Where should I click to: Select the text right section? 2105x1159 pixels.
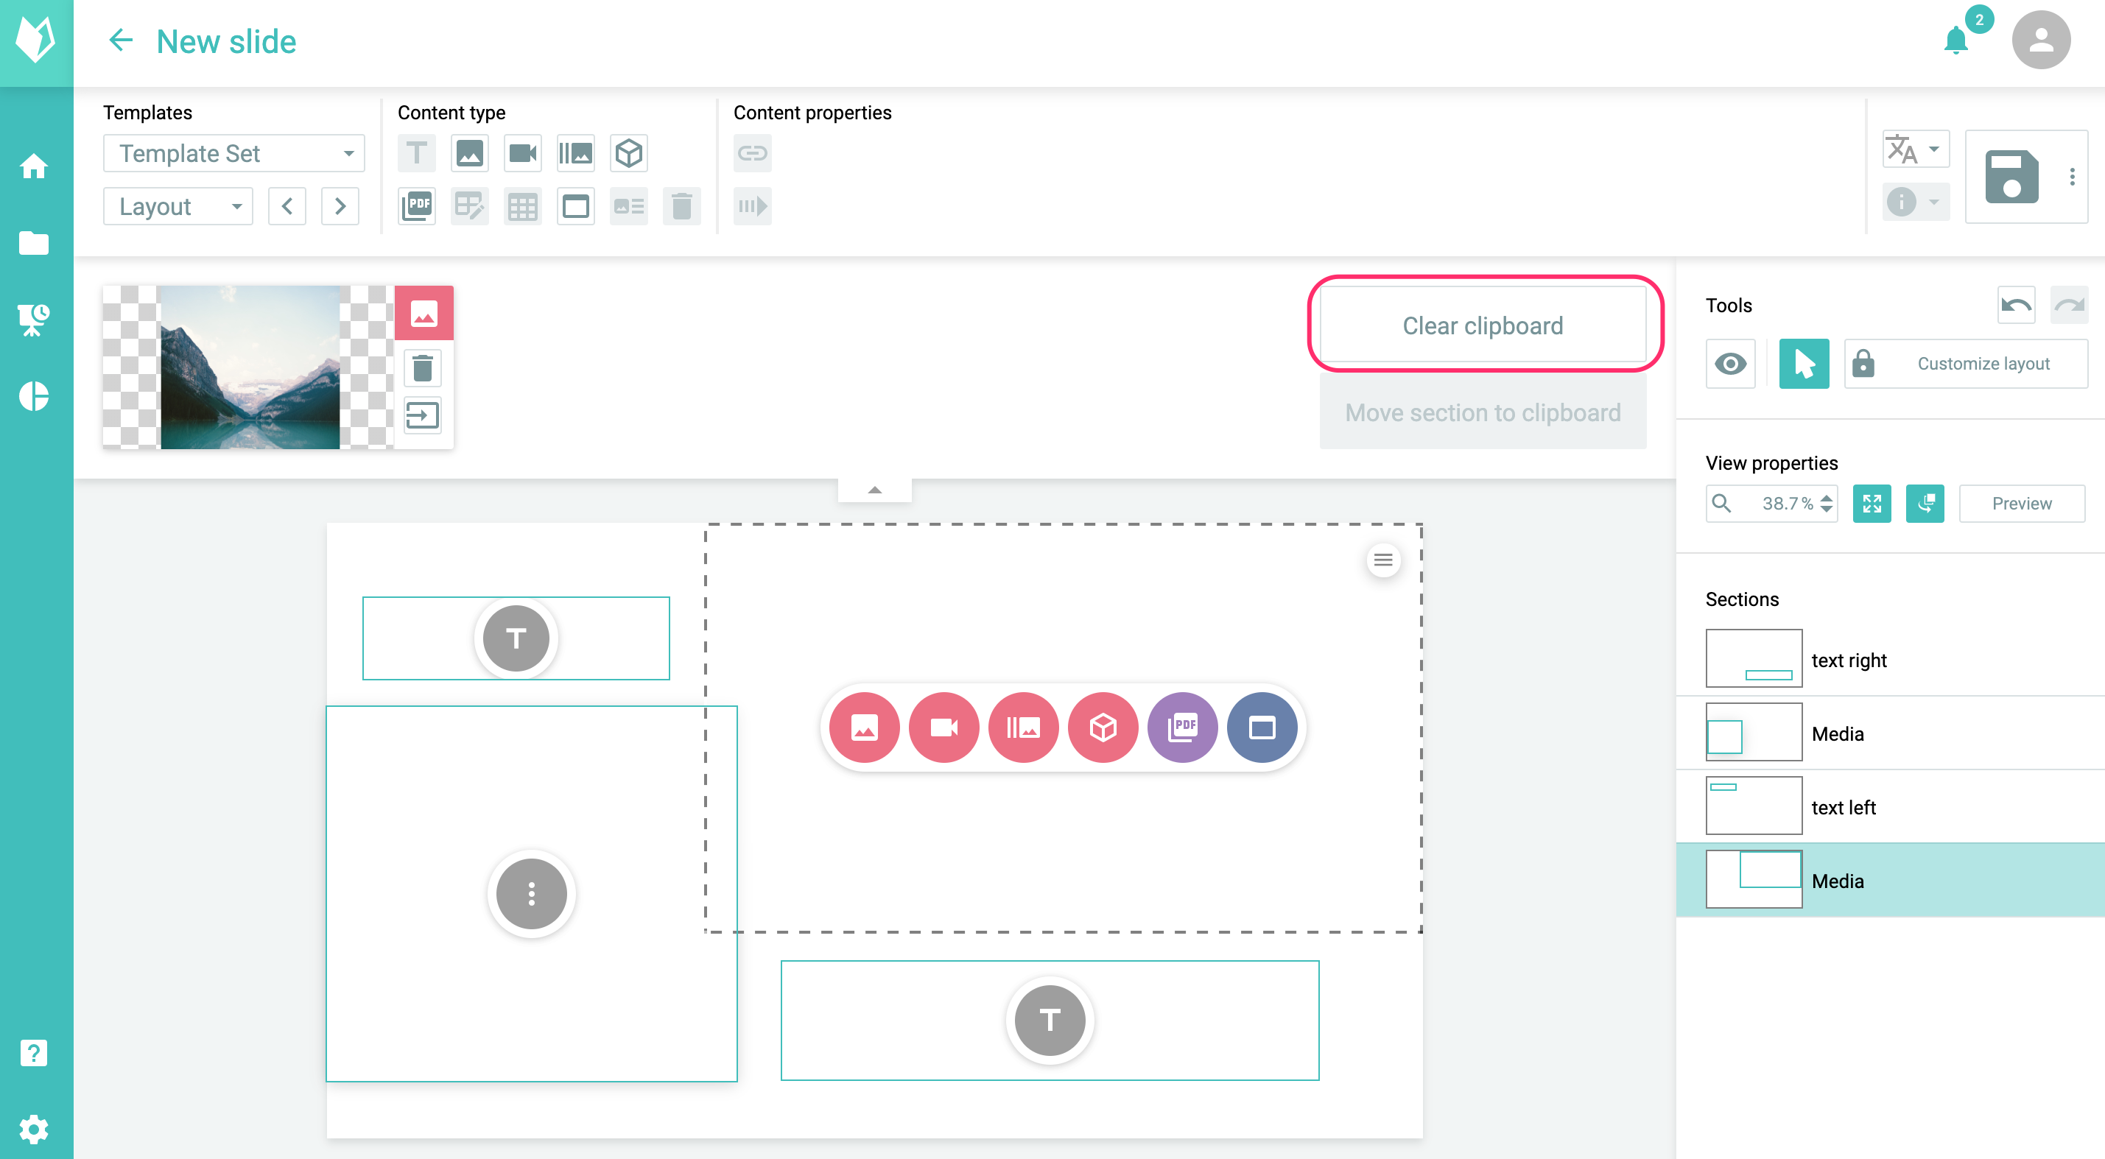click(x=1891, y=659)
